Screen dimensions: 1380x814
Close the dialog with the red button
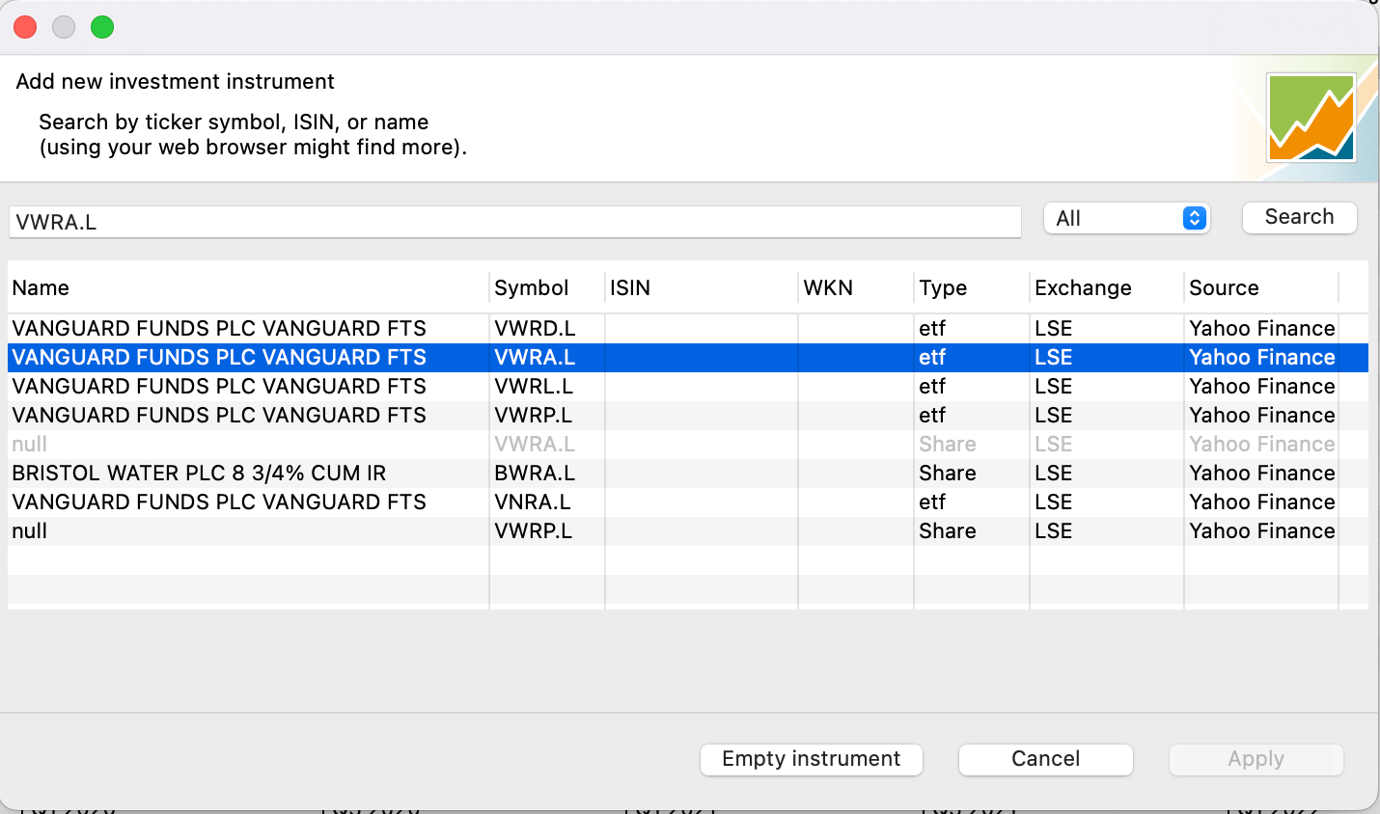pyautogui.click(x=25, y=27)
